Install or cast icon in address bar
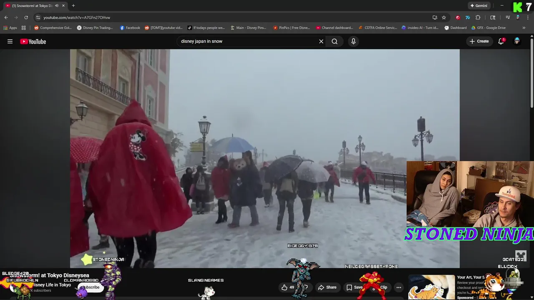Image resolution: width=534 pixels, height=300 pixels. (x=435, y=17)
